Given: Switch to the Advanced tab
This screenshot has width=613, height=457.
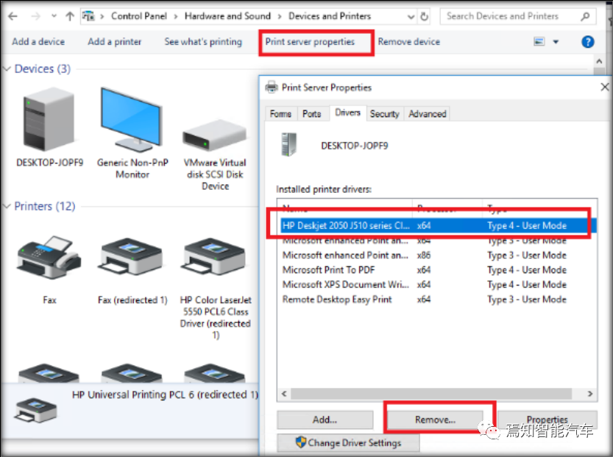Looking at the screenshot, I should tap(428, 114).
